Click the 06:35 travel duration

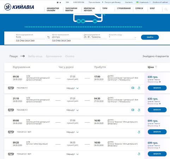click(73, 142)
